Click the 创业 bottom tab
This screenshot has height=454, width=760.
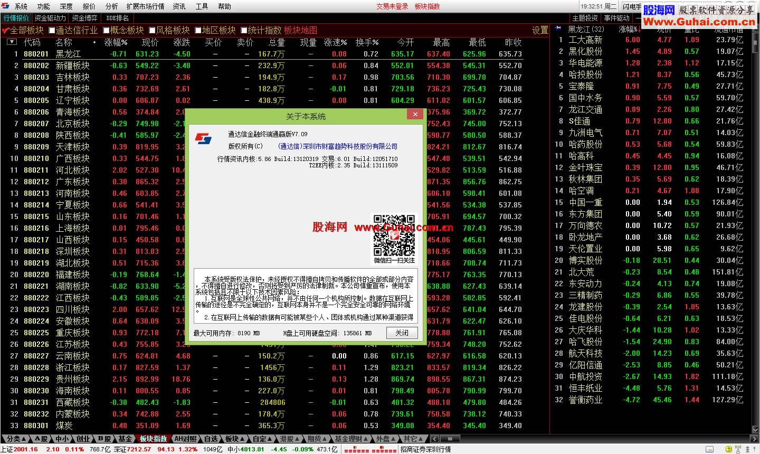[83, 439]
